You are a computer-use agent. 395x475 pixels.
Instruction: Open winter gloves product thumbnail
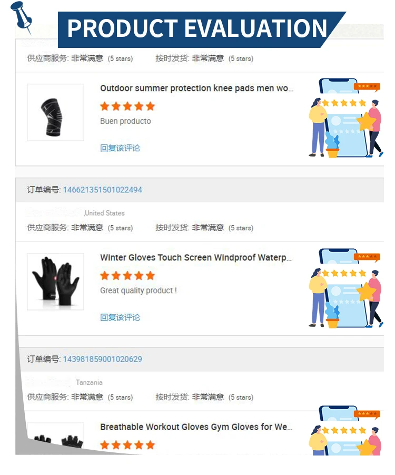55,282
